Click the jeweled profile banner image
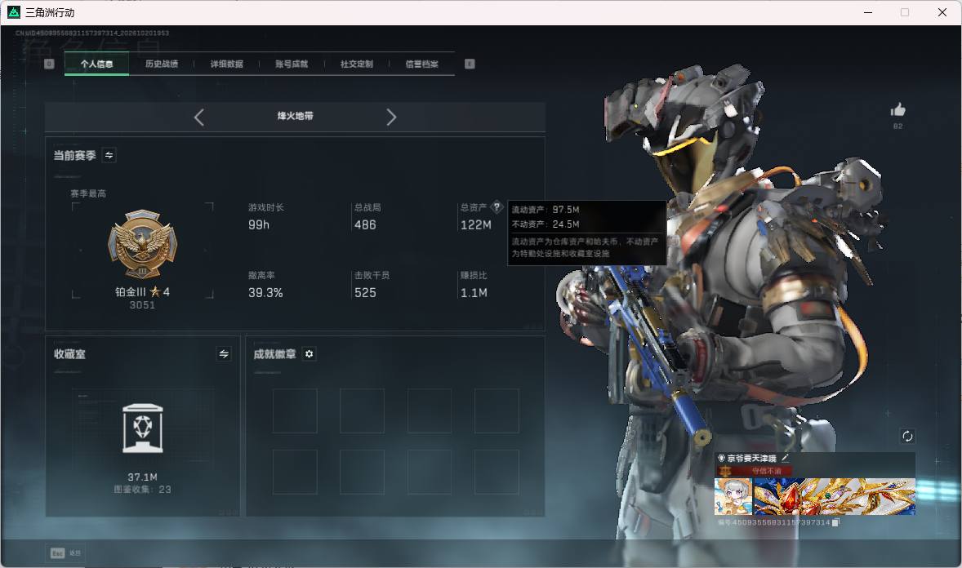The image size is (962, 568). tap(835, 496)
